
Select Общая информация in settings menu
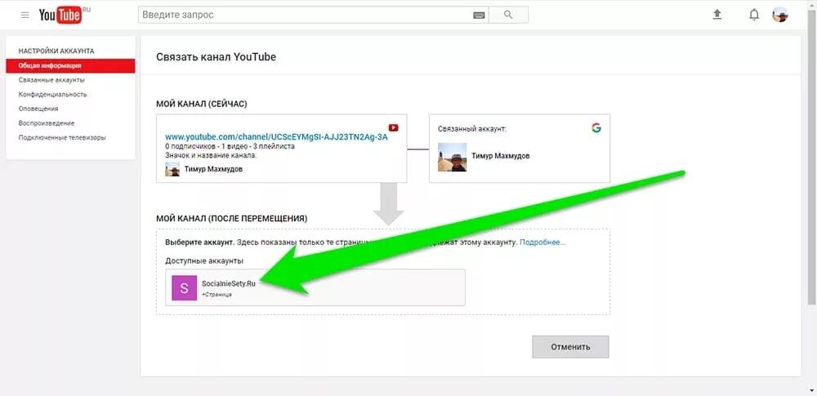(70, 65)
